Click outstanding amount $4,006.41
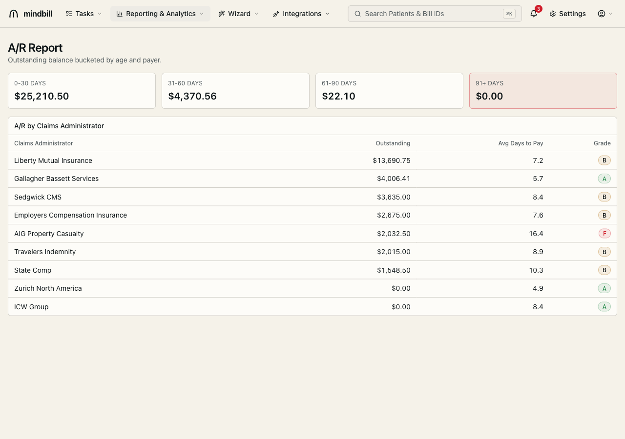The image size is (625, 439). pyautogui.click(x=394, y=179)
